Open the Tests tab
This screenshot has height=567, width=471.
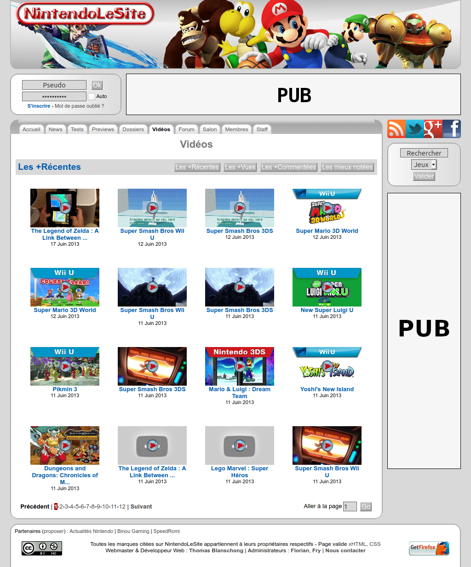(x=77, y=129)
